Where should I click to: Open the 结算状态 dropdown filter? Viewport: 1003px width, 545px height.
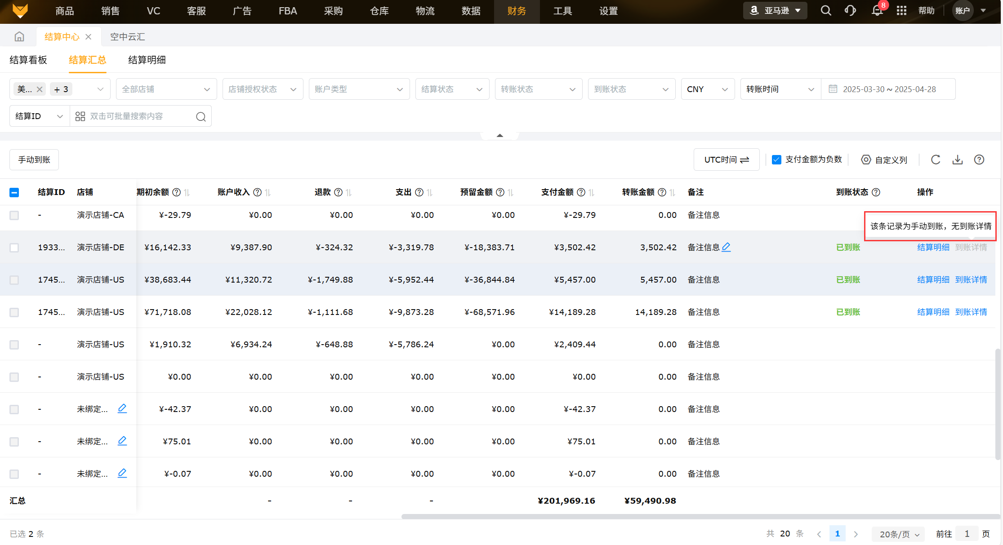452,89
